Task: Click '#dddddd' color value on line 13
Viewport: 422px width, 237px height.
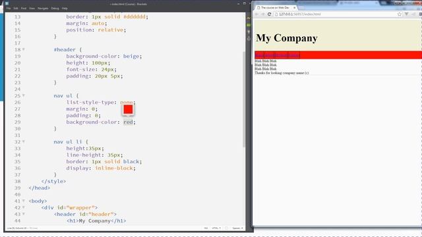Action: tap(135, 16)
